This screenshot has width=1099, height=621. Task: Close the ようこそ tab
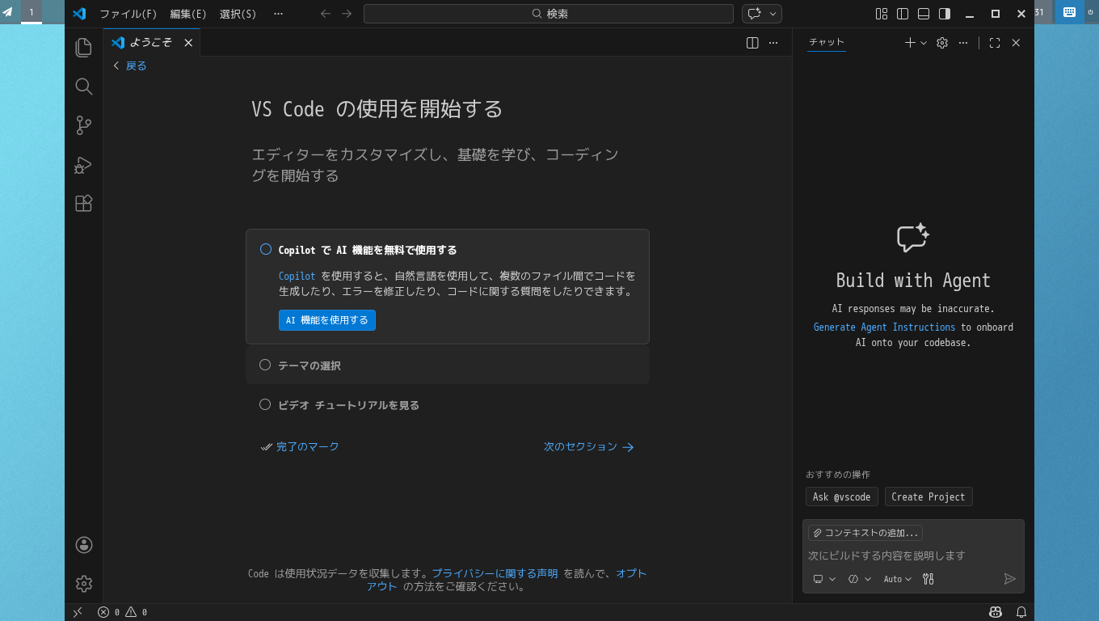(x=188, y=43)
